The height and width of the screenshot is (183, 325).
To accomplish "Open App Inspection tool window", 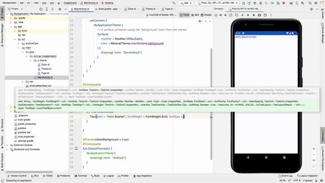I will [x=142, y=176].
